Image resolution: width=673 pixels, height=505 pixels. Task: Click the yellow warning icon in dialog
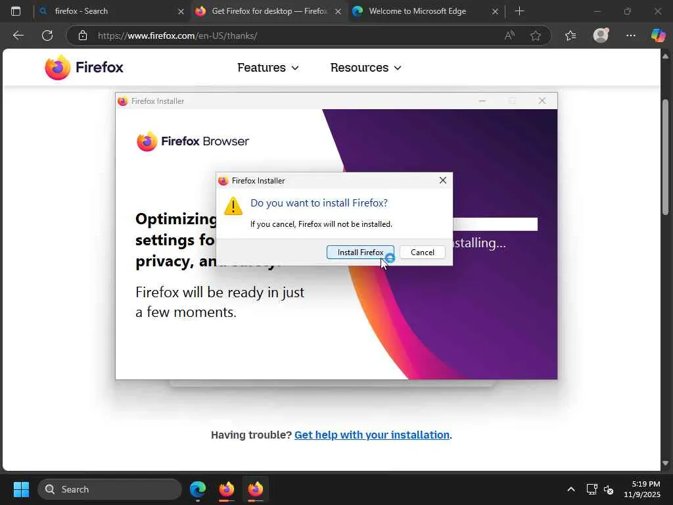click(x=233, y=206)
